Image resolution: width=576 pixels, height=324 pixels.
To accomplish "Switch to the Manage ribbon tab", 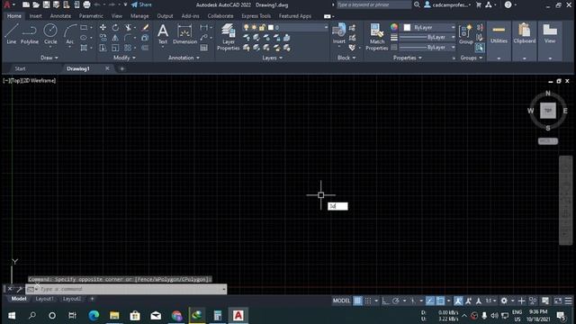I will click(x=139, y=16).
